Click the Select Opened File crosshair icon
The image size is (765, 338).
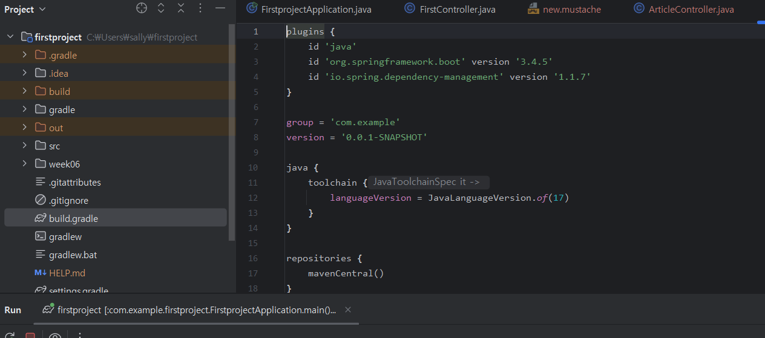(x=142, y=8)
